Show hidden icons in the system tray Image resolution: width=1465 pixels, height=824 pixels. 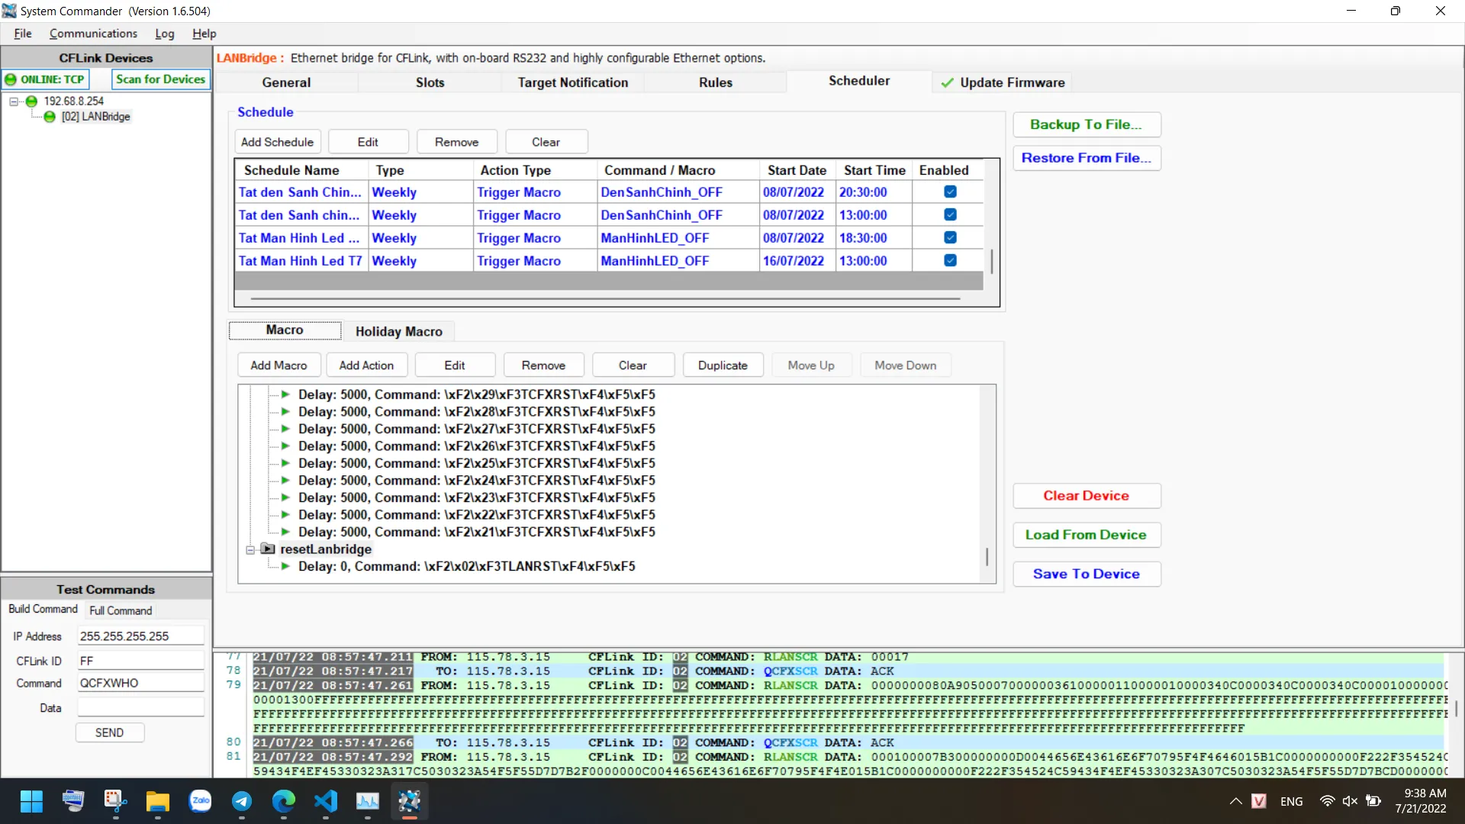point(1235,801)
